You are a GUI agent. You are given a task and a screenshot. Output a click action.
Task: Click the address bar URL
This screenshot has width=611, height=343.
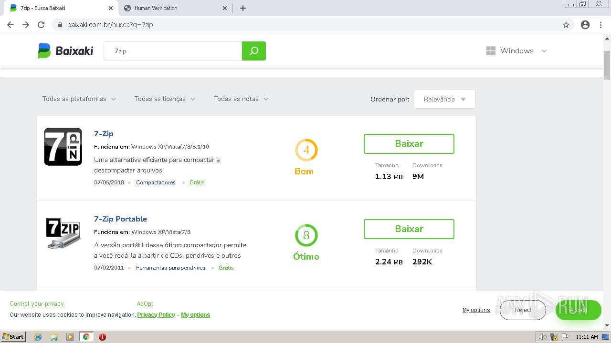tap(110, 25)
